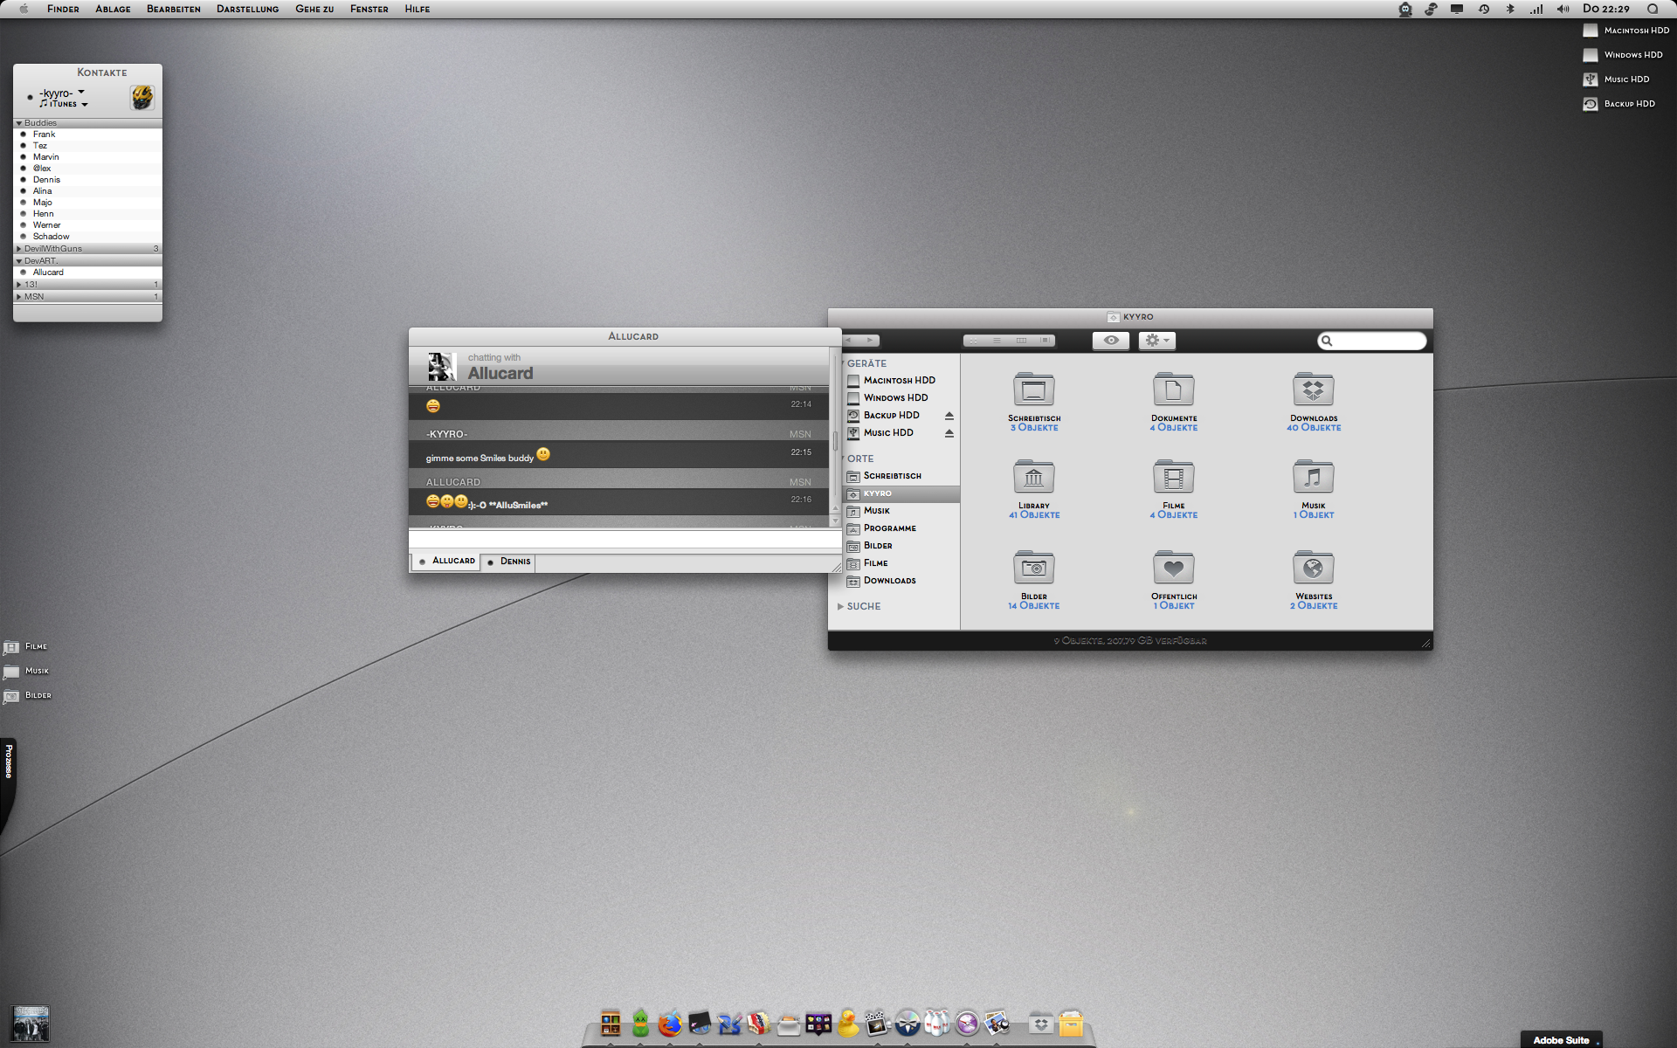Viewport: 1677px width, 1048px height.
Task: Collapse the Buddies group
Action: pos(18,123)
